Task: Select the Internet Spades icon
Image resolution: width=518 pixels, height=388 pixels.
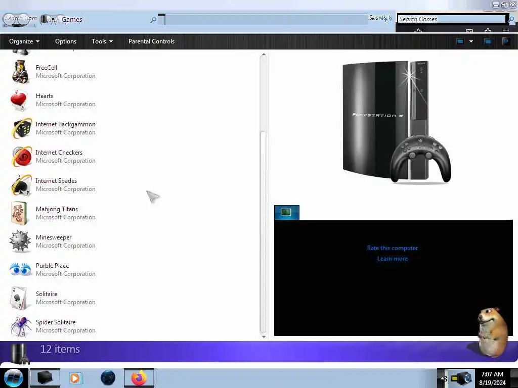Action: tap(21, 185)
